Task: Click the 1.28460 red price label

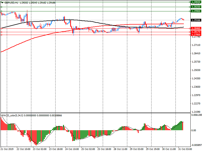Action: tap(196, 28)
